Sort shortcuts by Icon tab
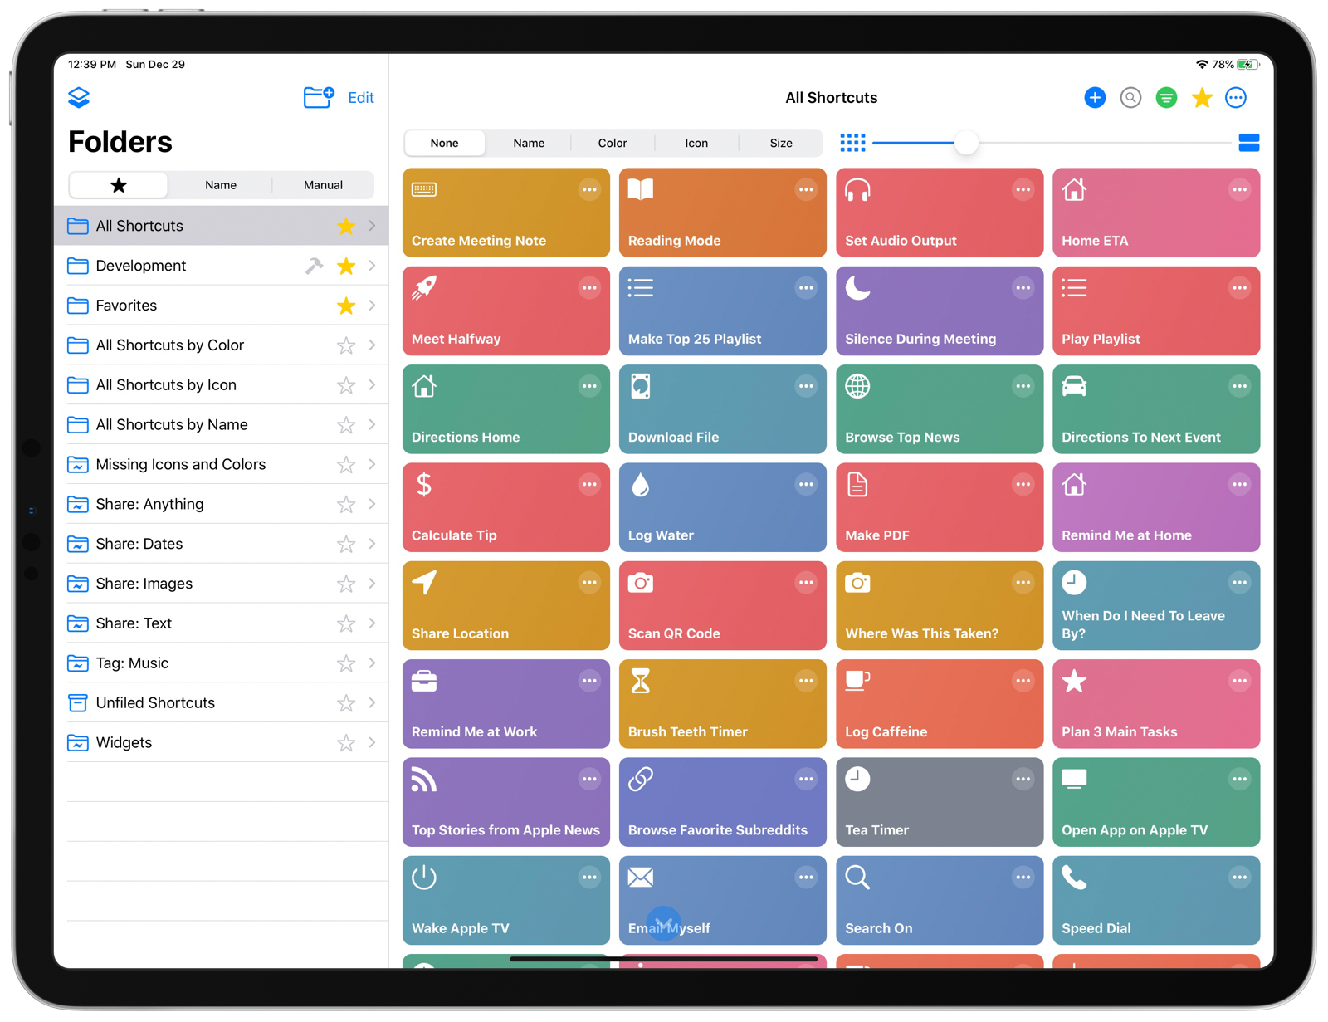 pos(696,143)
